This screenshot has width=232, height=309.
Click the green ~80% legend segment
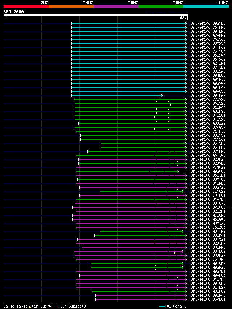pos(161,7)
